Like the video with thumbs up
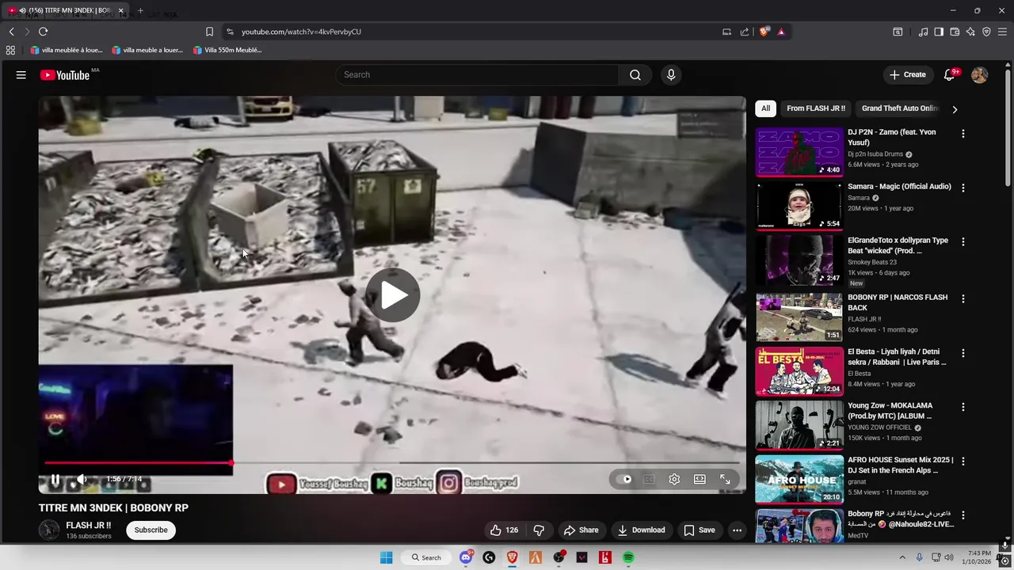 (x=504, y=530)
